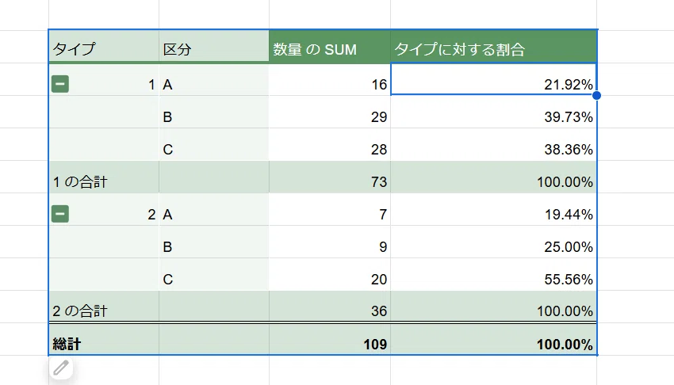Select the cell showing 39.73%

pyautogui.click(x=493, y=112)
